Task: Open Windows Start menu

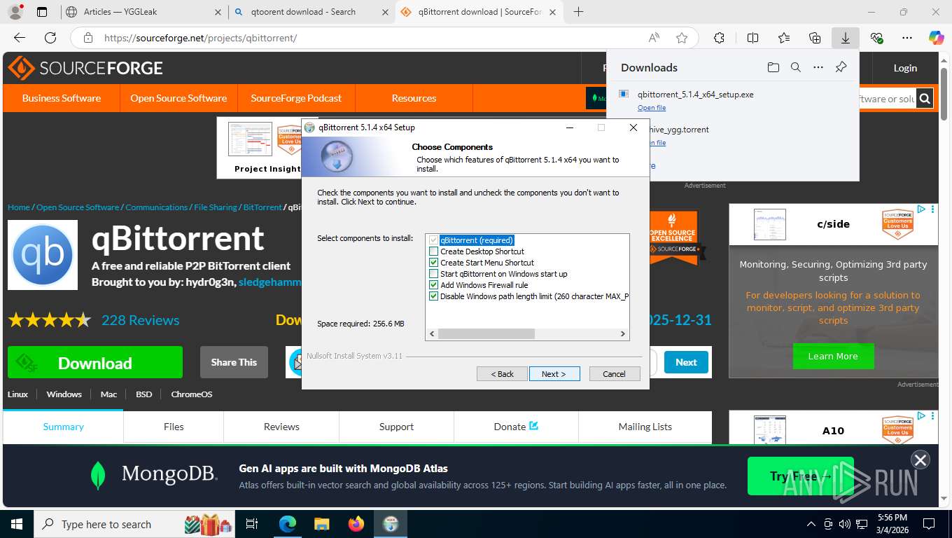Action: coord(16,524)
